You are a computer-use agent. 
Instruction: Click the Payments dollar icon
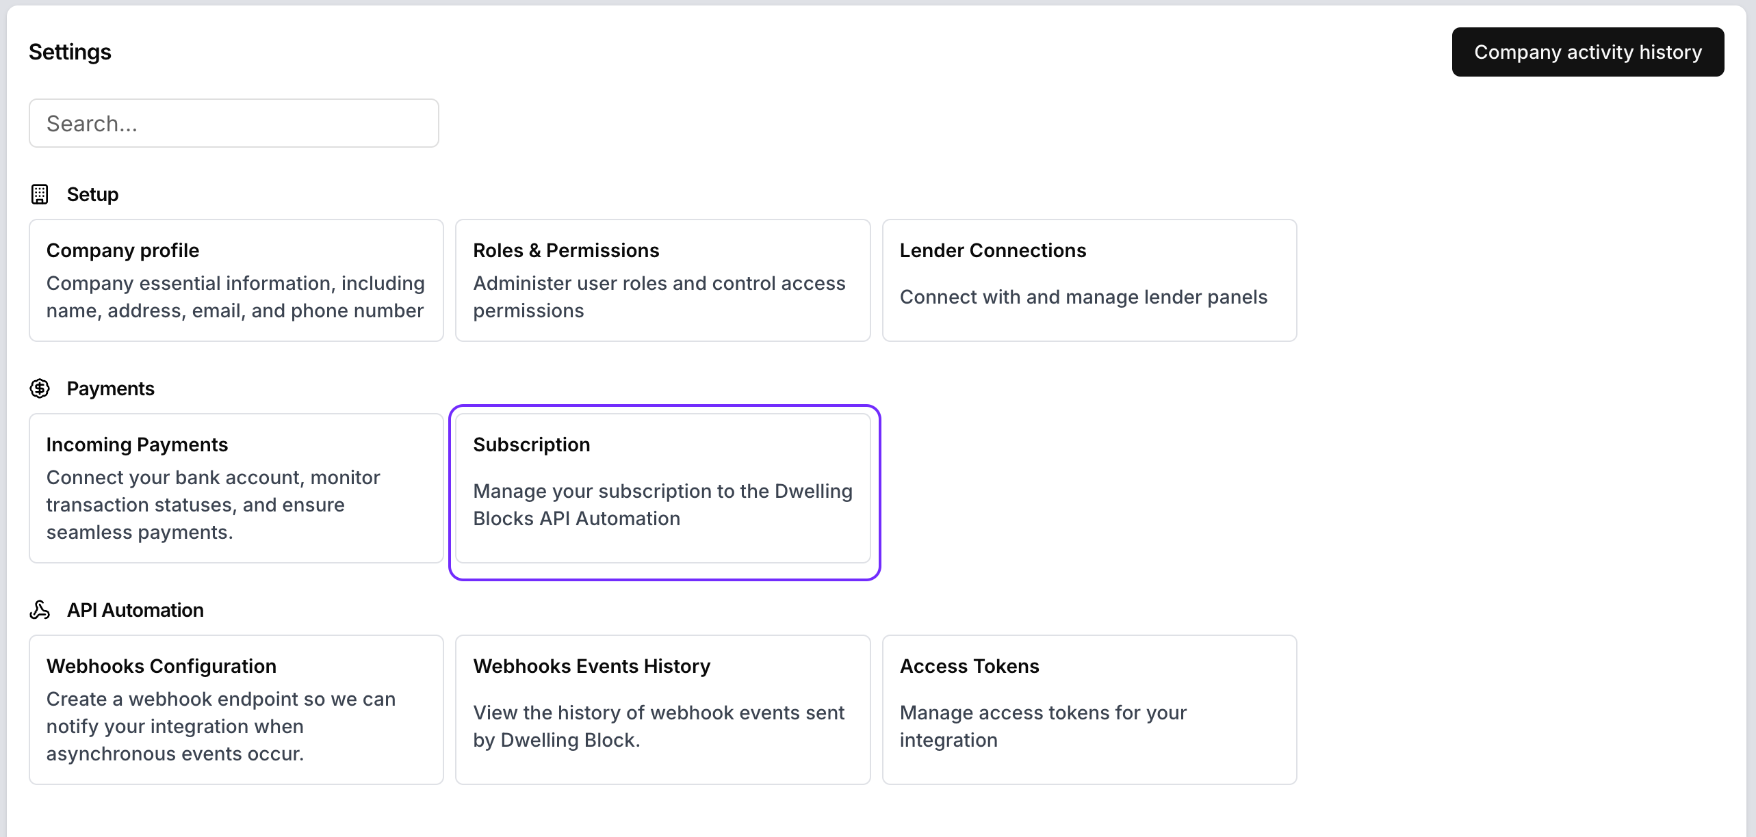pyautogui.click(x=40, y=388)
